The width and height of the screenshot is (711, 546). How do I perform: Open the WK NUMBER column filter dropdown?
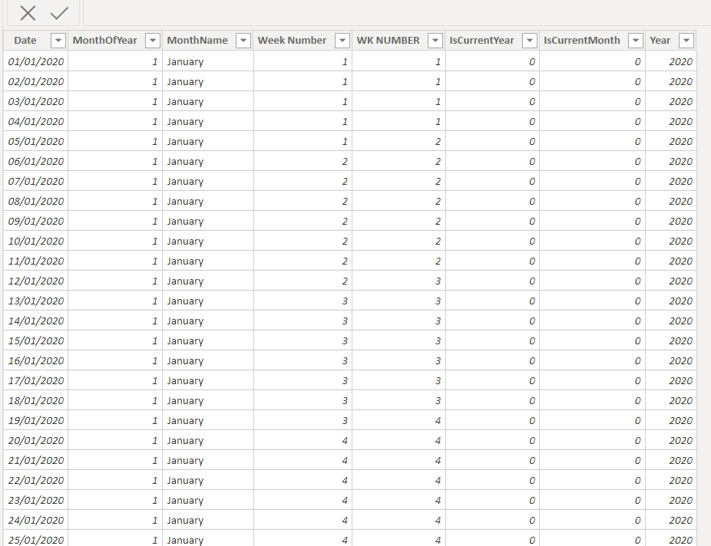click(x=435, y=41)
